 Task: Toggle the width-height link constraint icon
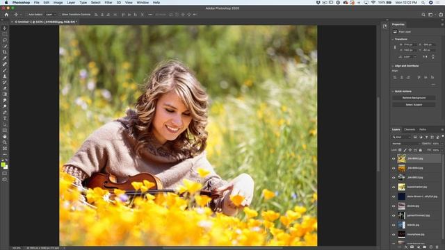(x=395, y=47)
